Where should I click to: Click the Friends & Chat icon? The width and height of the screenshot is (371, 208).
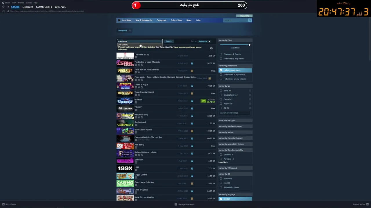(367, 204)
